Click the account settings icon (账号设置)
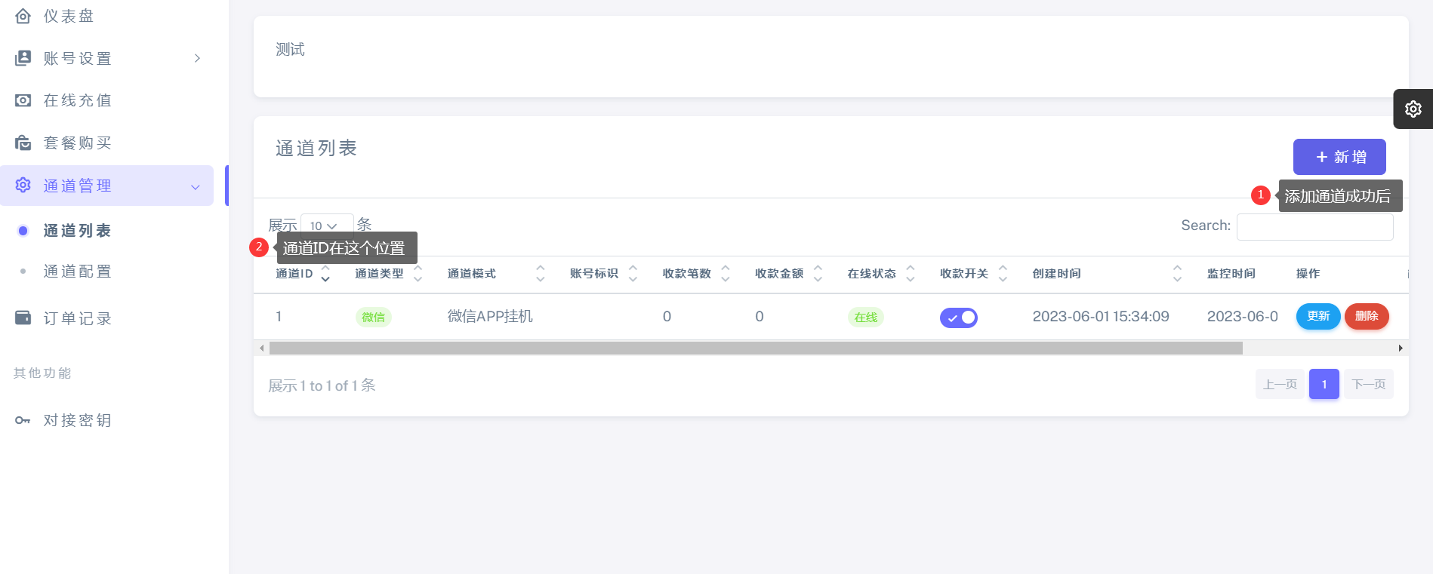1433x574 pixels. pyautogui.click(x=23, y=58)
